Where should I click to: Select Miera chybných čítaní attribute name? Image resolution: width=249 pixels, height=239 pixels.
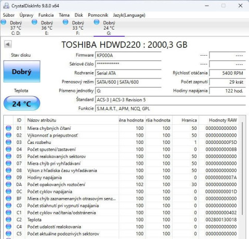coord(49,128)
